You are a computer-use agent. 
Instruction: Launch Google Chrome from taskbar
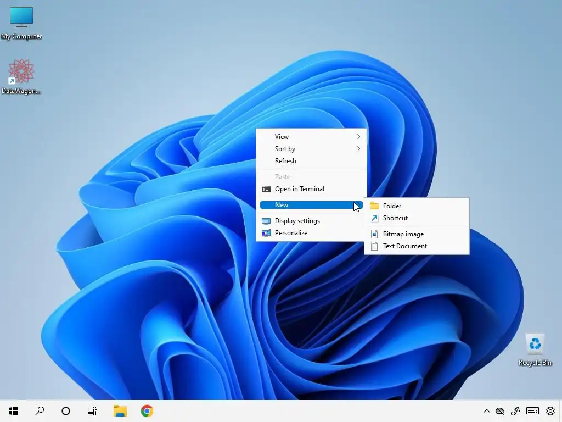tap(147, 411)
